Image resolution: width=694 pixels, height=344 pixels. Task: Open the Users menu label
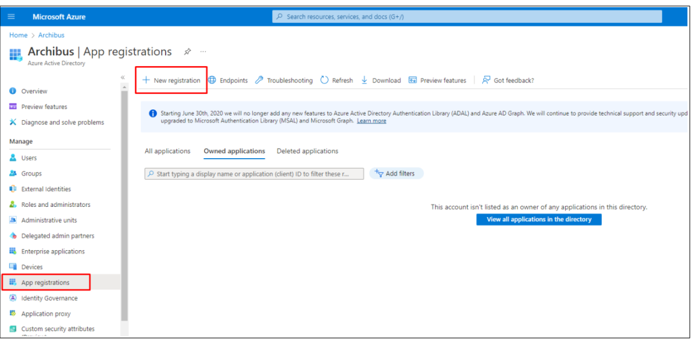pyautogui.click(x=29, y=158)
